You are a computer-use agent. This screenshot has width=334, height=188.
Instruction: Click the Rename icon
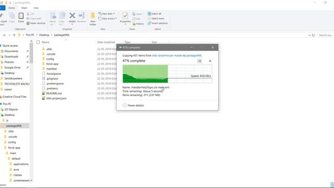coord(81,17)
